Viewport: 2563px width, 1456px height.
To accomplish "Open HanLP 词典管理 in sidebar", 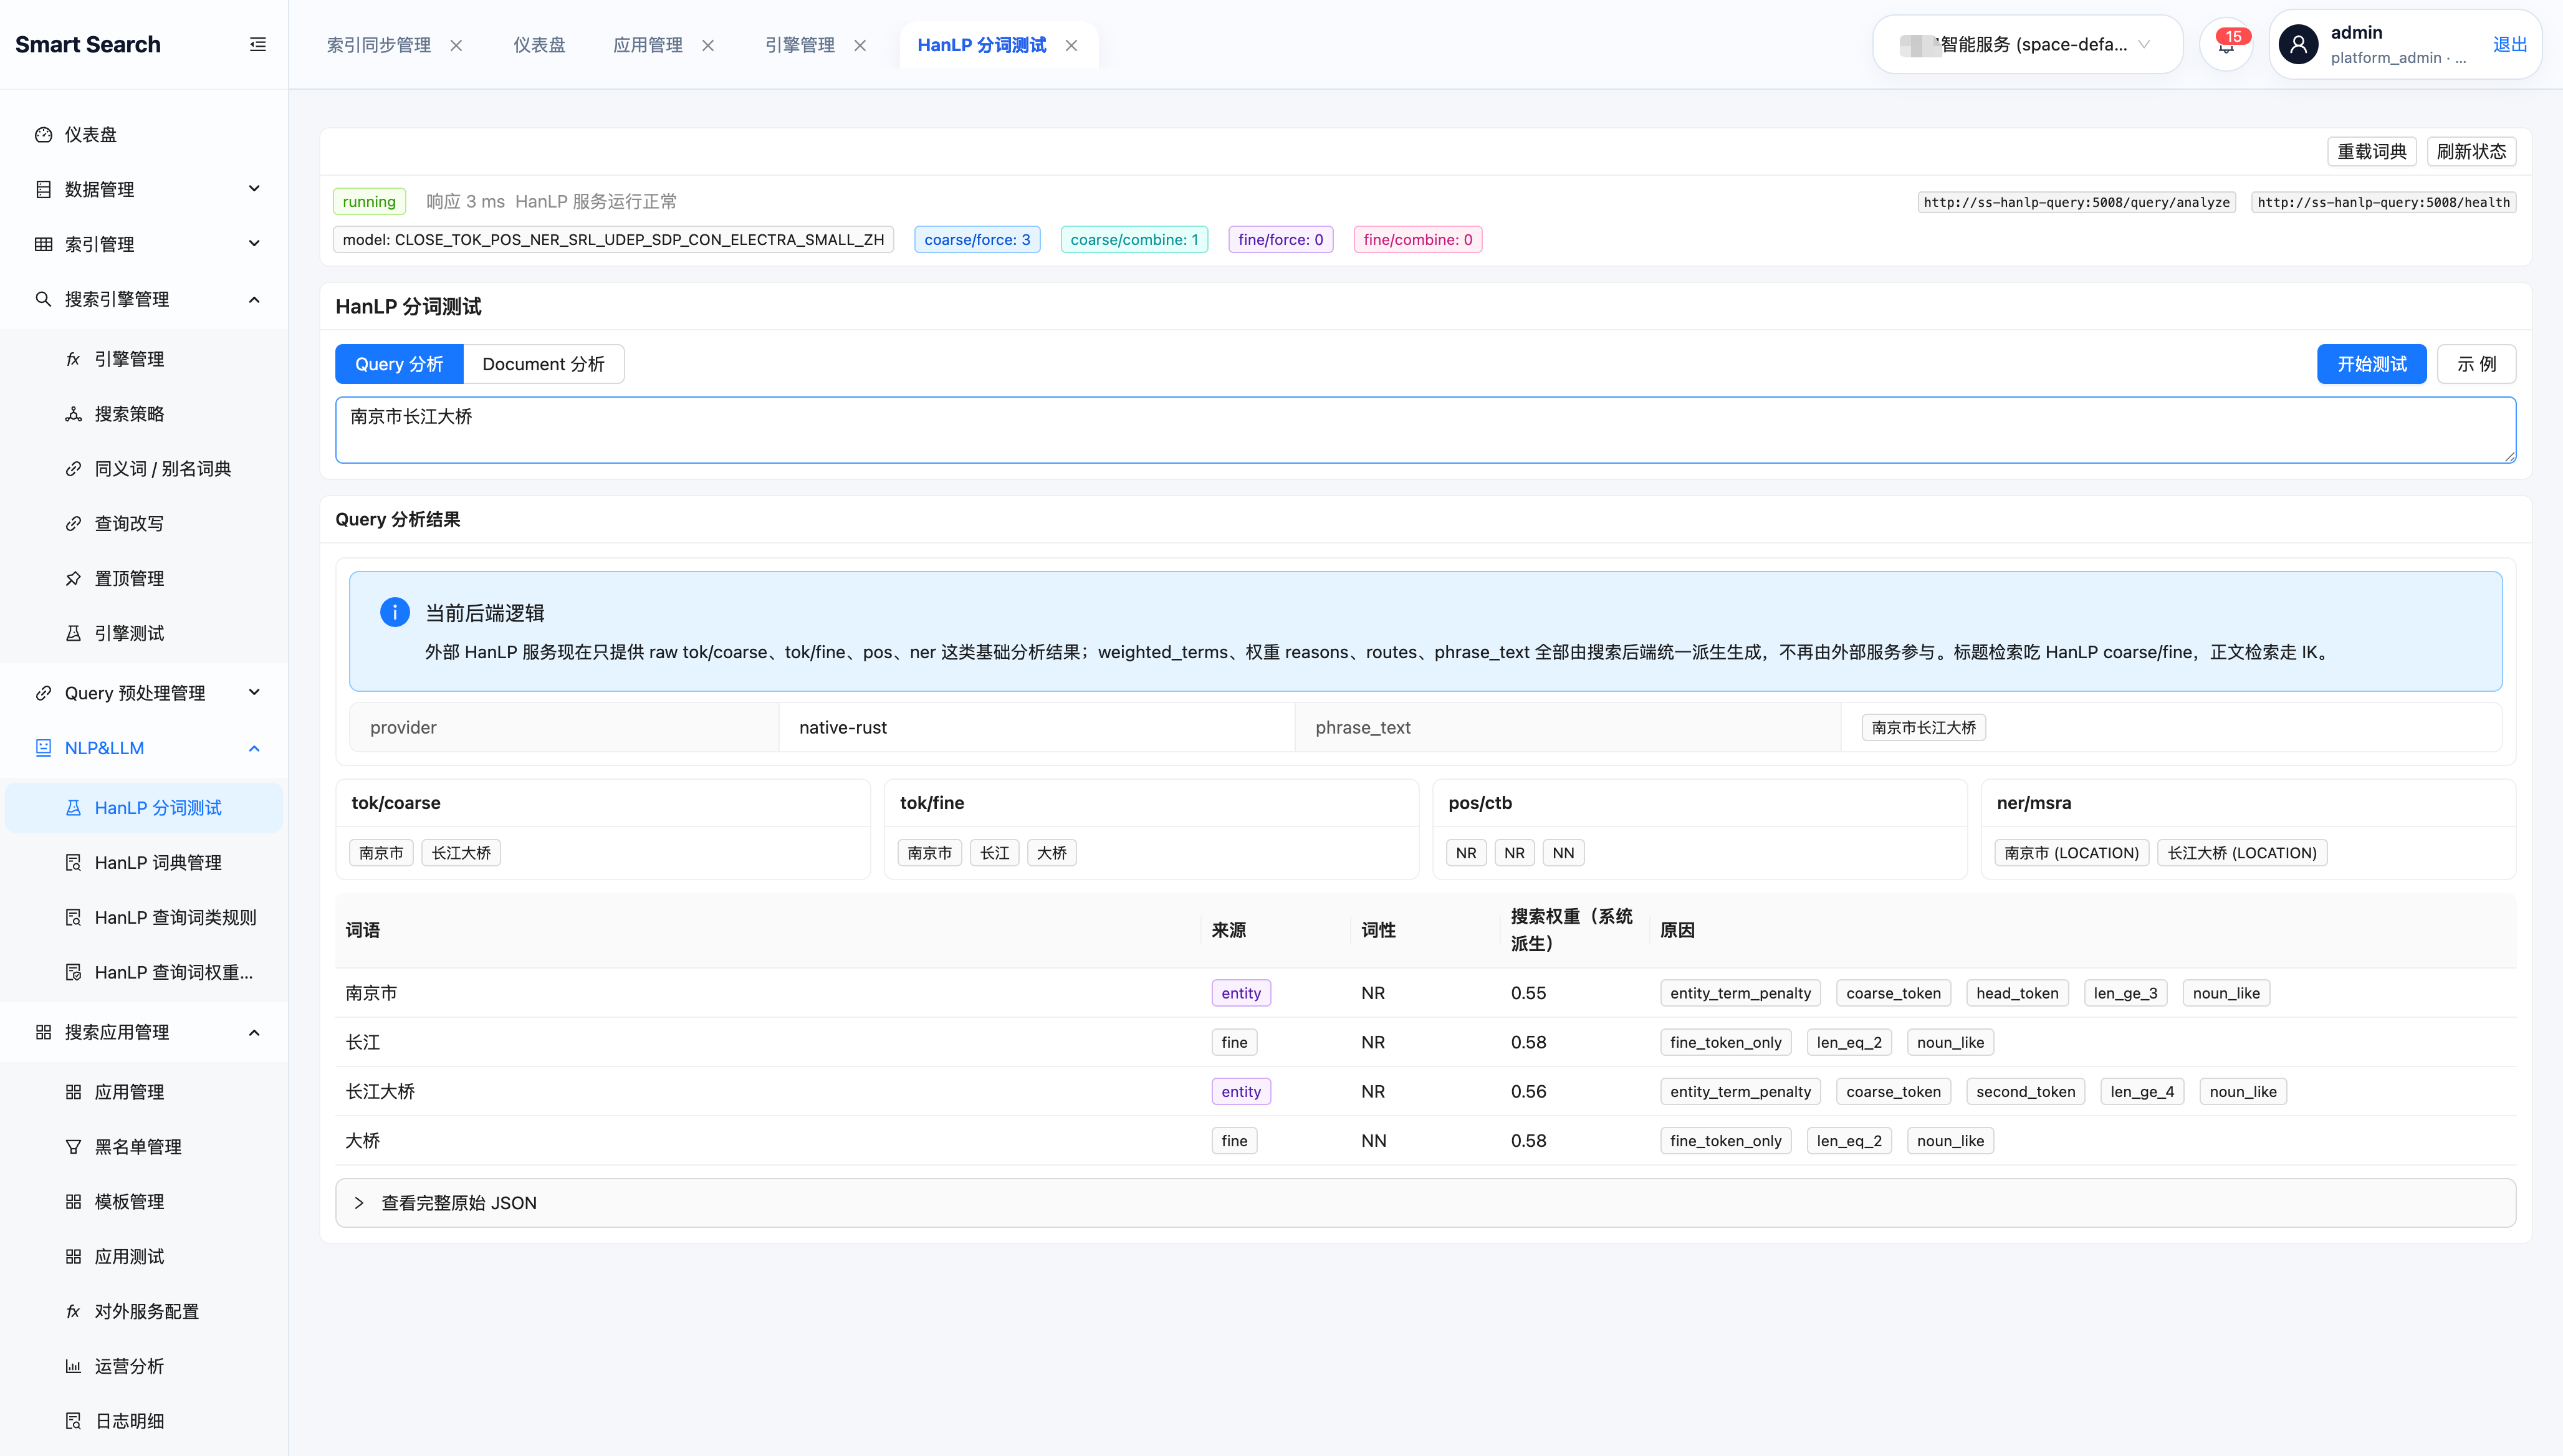I will [x=144, y=863].
